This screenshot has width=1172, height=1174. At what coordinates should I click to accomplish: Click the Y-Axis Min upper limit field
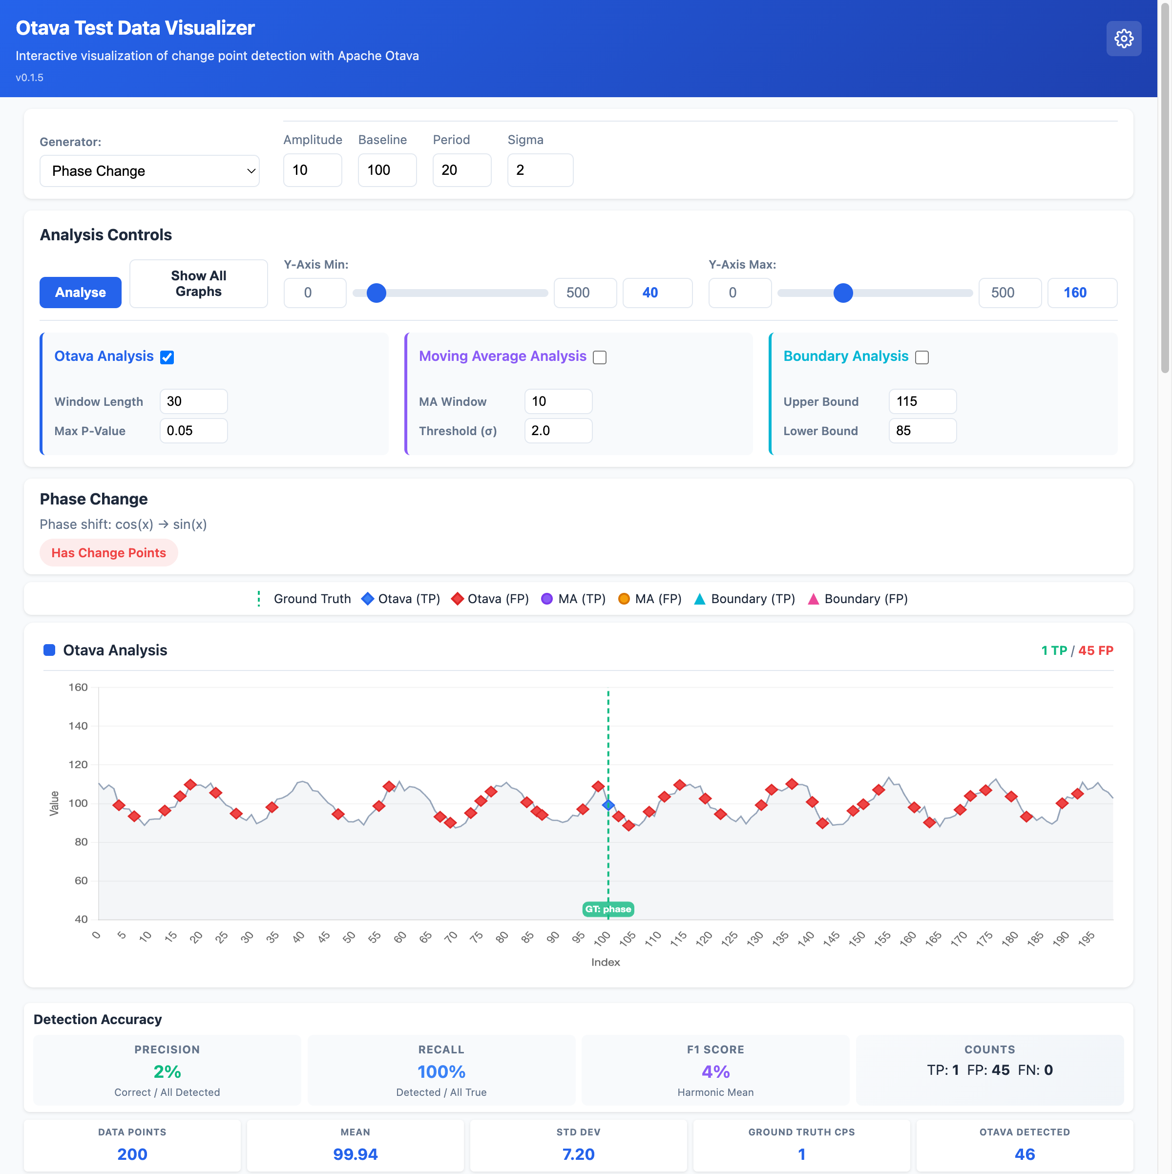585,293
